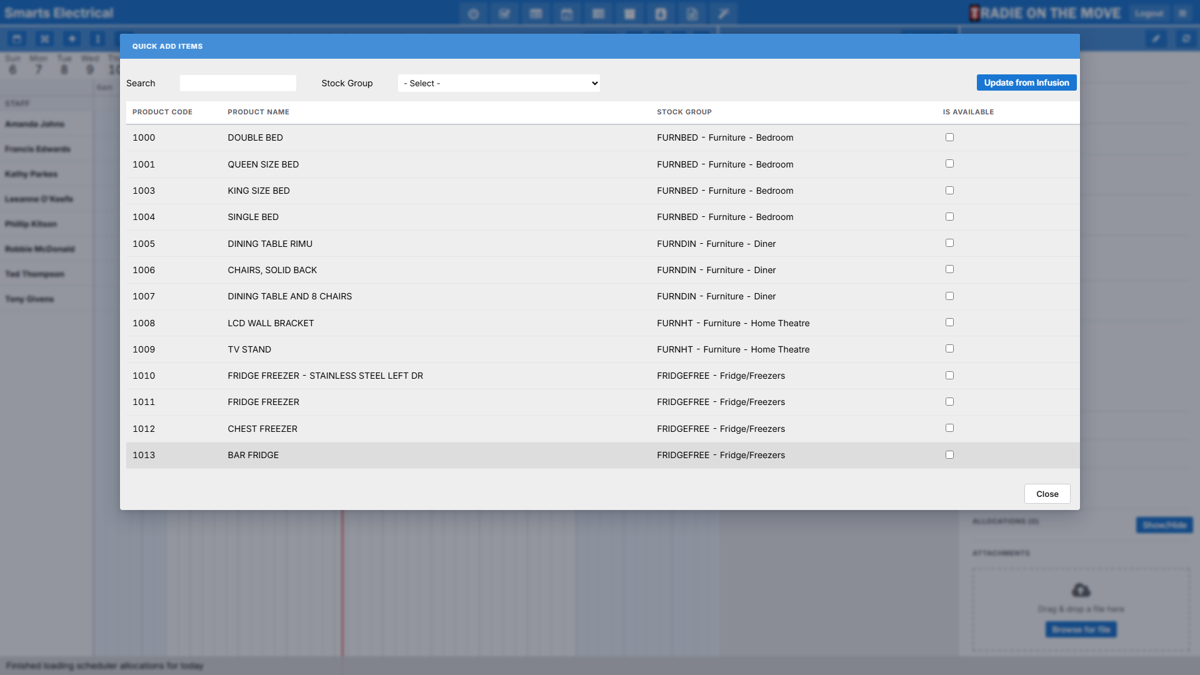Click the Stock Group column header
The height and width of the screenshot is (675, 1200).
(x=684, y=112)
